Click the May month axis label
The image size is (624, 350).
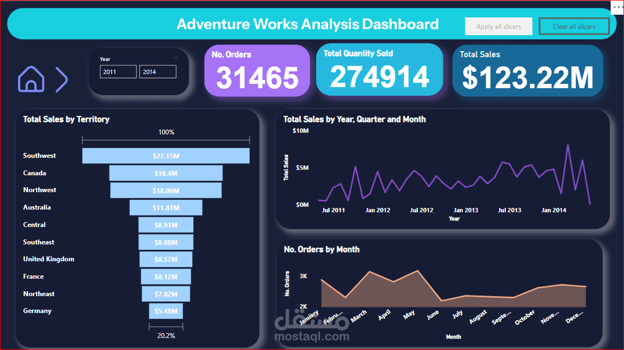point(409,315)
